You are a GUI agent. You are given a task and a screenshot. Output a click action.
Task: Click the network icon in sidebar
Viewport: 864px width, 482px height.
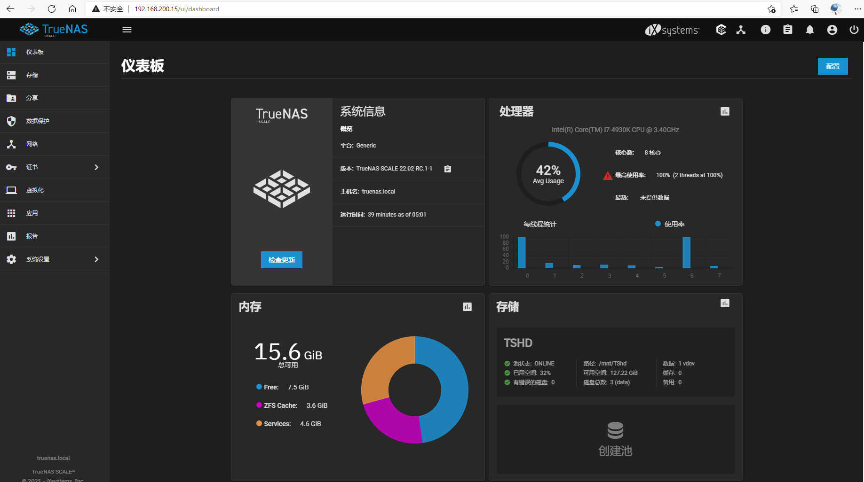coord(11,144)
